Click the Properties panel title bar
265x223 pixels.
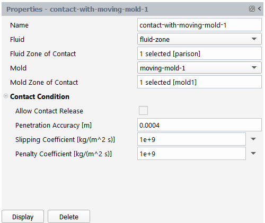(123, 9)
